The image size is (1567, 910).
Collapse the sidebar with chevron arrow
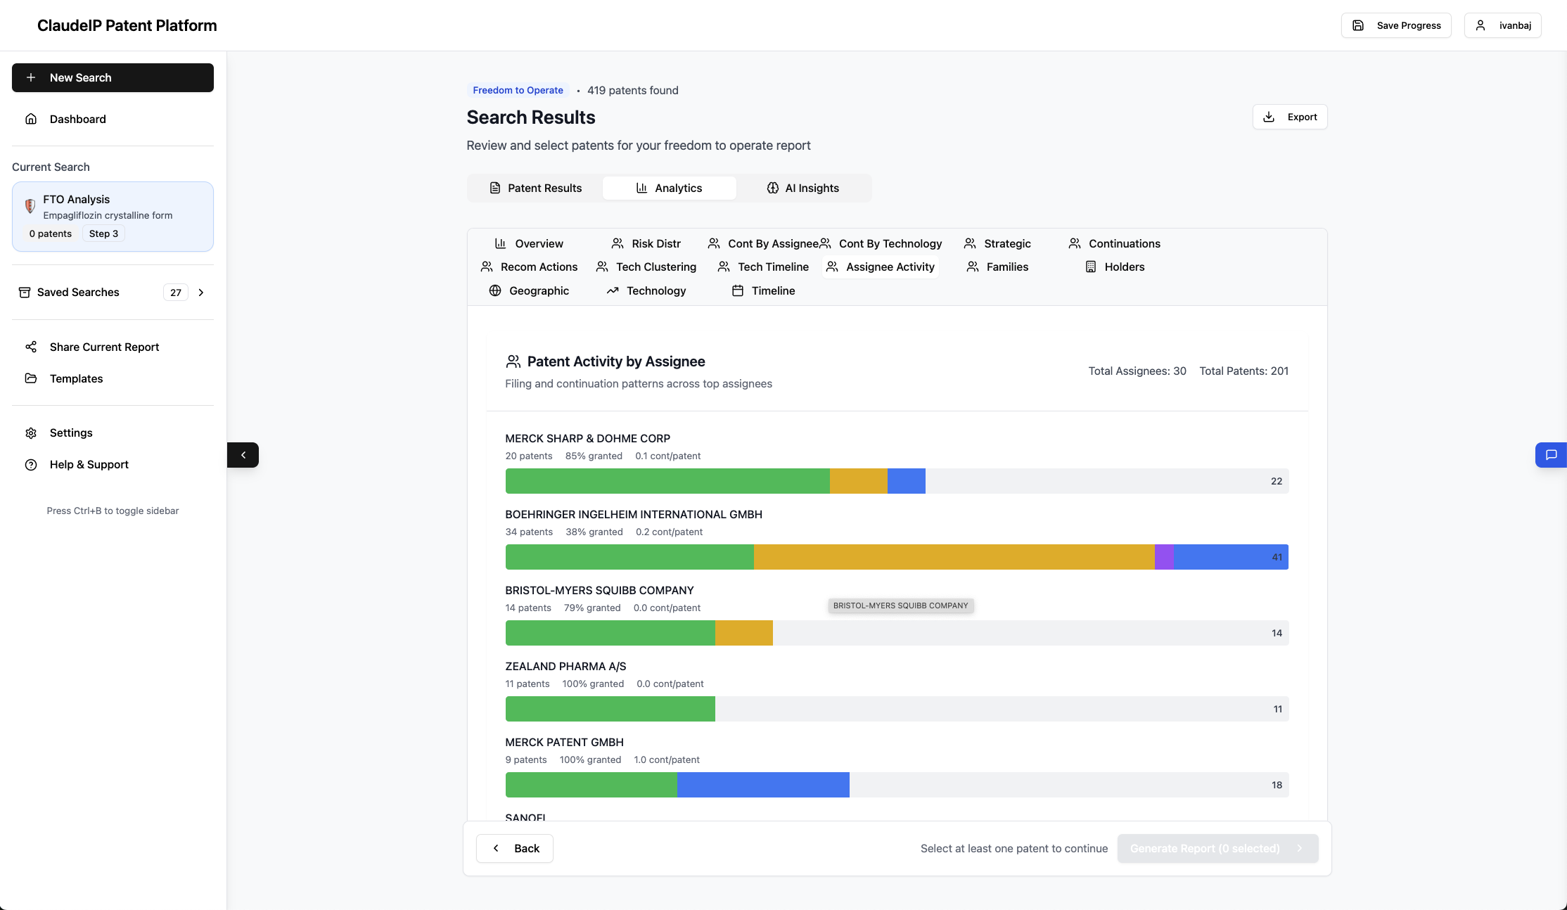click(x=243, y=455)
